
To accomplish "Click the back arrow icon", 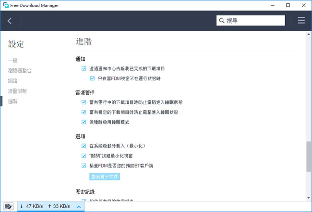I will click(x=10, y=21).
